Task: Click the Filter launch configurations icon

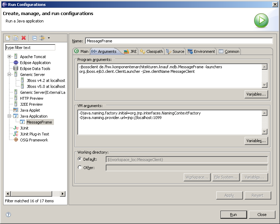Action: click(x=42, y=38)
